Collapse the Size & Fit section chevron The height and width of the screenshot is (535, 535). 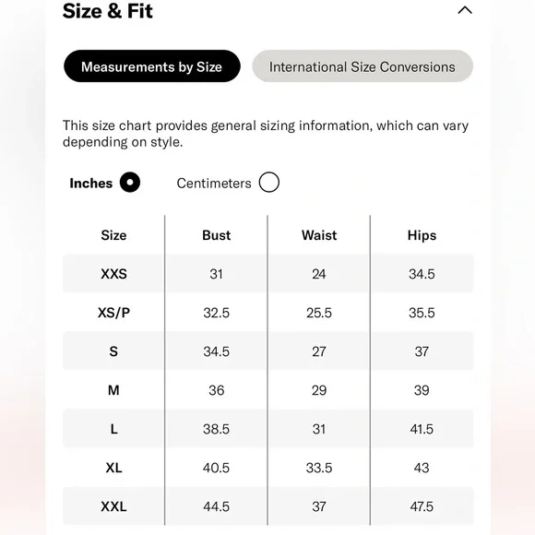pos(465,10)
